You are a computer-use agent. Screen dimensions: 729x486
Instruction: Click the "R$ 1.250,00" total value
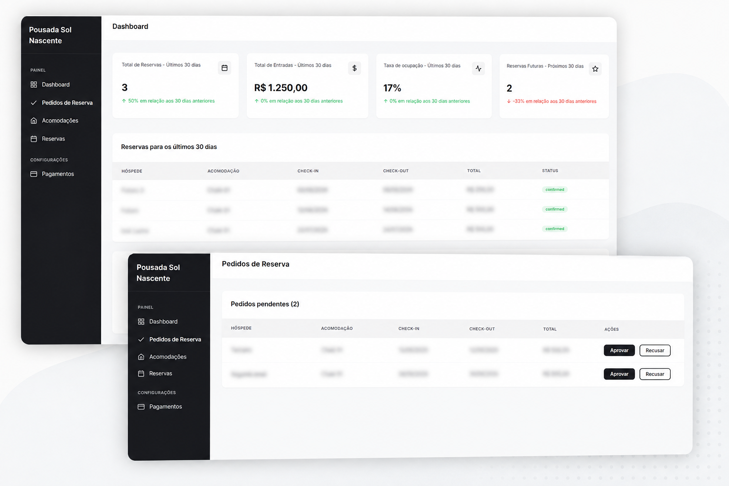point(281,88)
